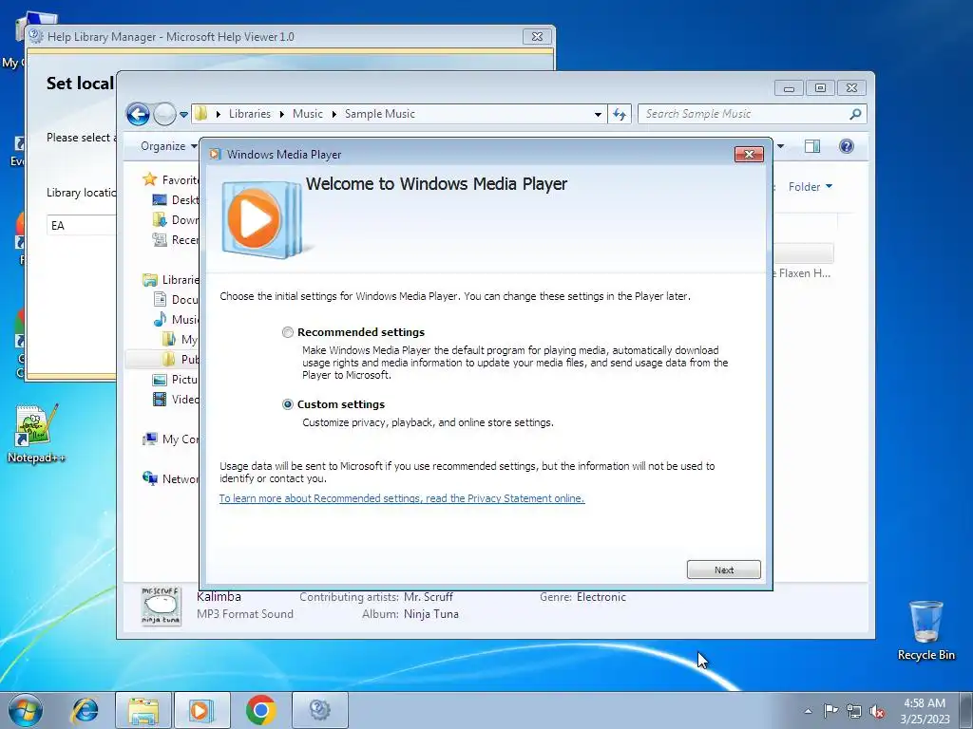Select the Custom settings radio button
Screen dimensions: 973x729
(287, 404)
